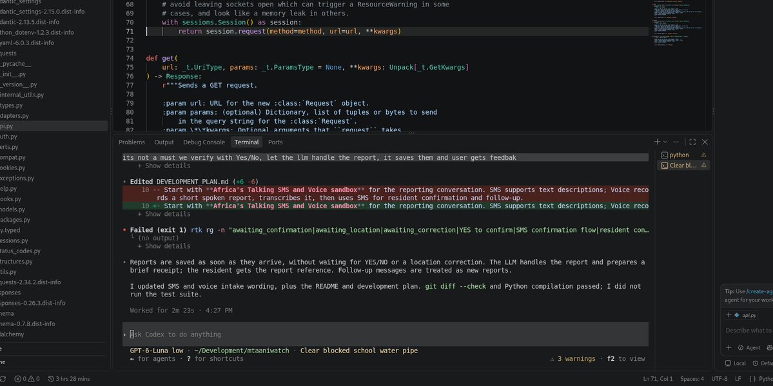Select the 'Clear bl...' terminal instance
Screen dimensions: 773x386
pyautogui.click(x=683, y=165)
